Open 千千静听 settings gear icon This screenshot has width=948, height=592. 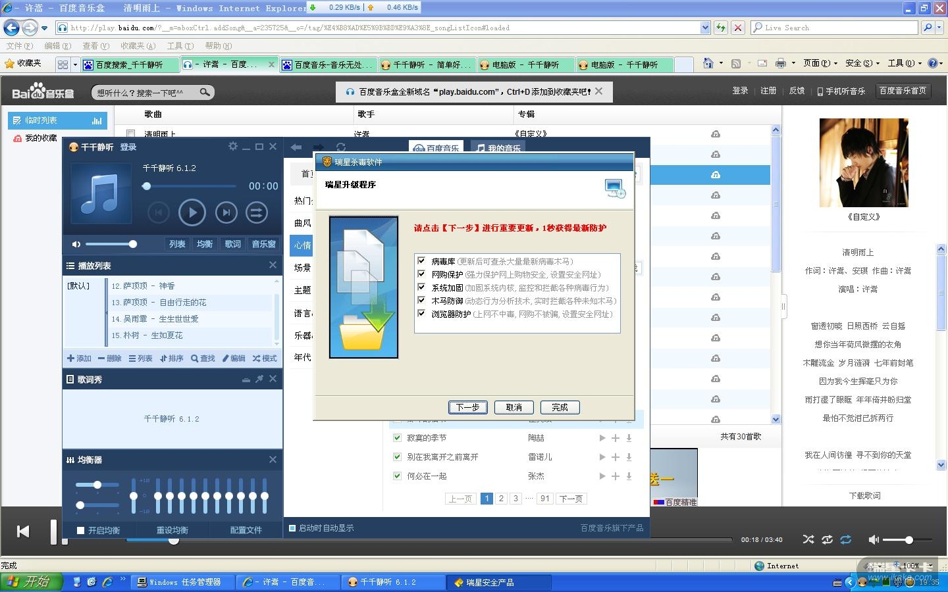[232, 146]
